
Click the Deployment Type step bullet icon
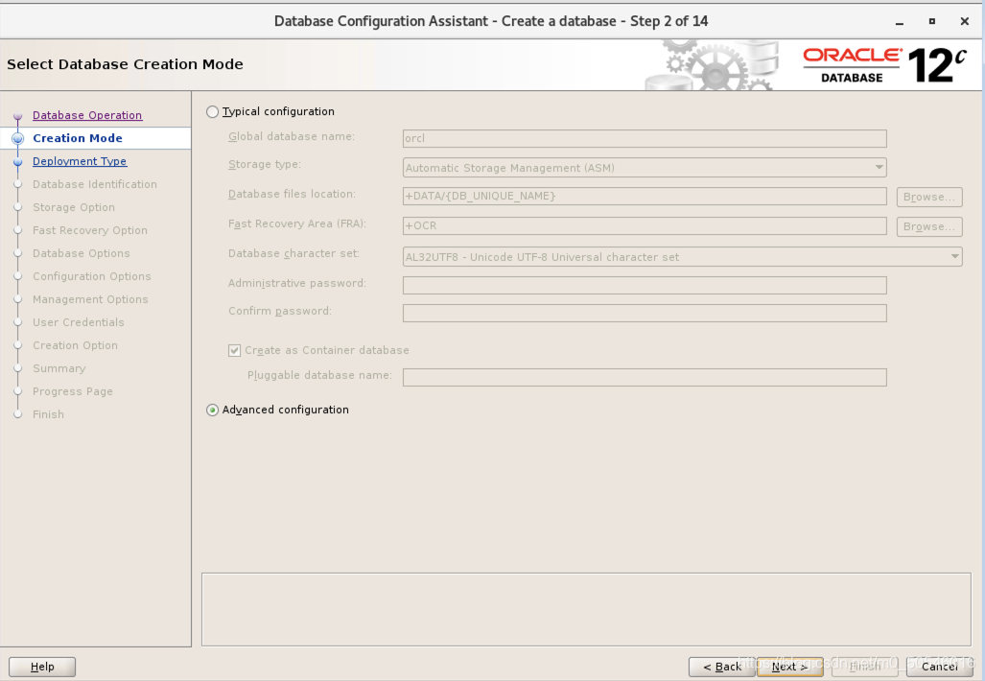pos(17,161)
